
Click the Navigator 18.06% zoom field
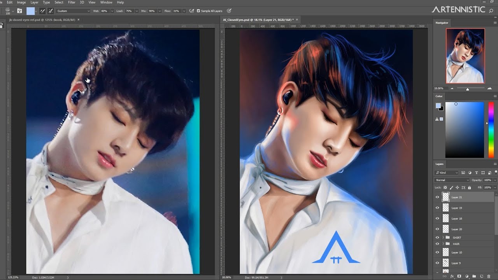(440, 89)
